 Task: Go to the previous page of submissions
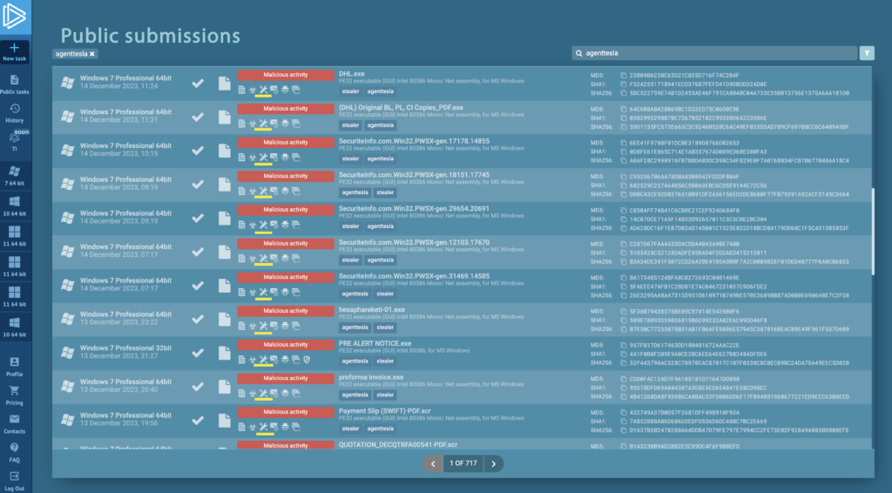(433, 463)
